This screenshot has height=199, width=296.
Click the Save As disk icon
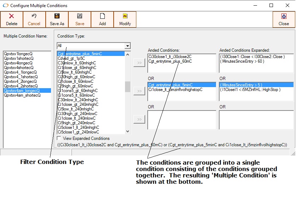pos(57,16)
